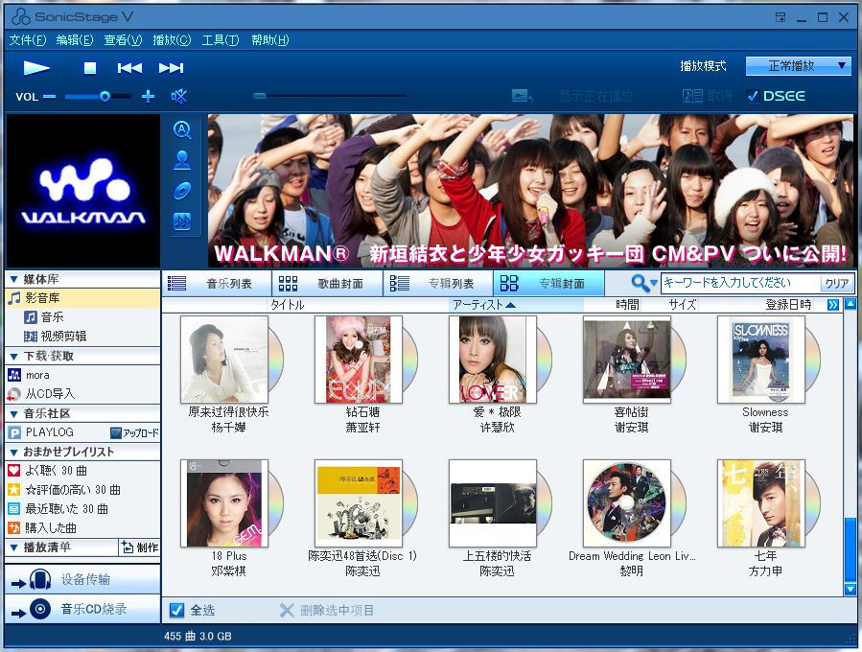Sort by アーティスト column header
The width and height of the screenshot is (862, 652).
point(516,305)
